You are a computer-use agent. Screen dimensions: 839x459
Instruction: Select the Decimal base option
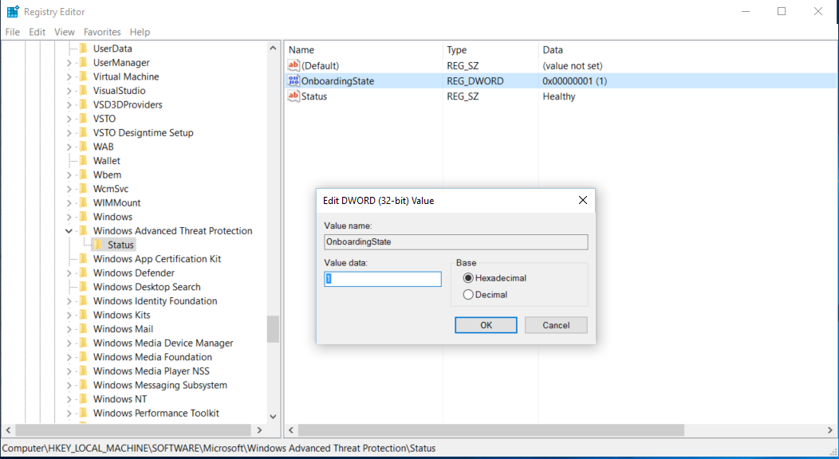click(468, 295)
